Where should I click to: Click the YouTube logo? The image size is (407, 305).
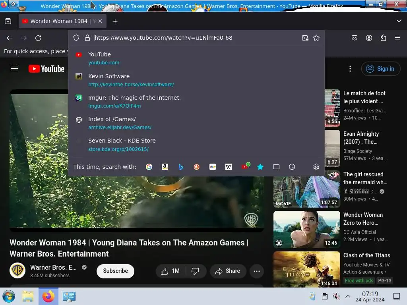click(47, 69)
